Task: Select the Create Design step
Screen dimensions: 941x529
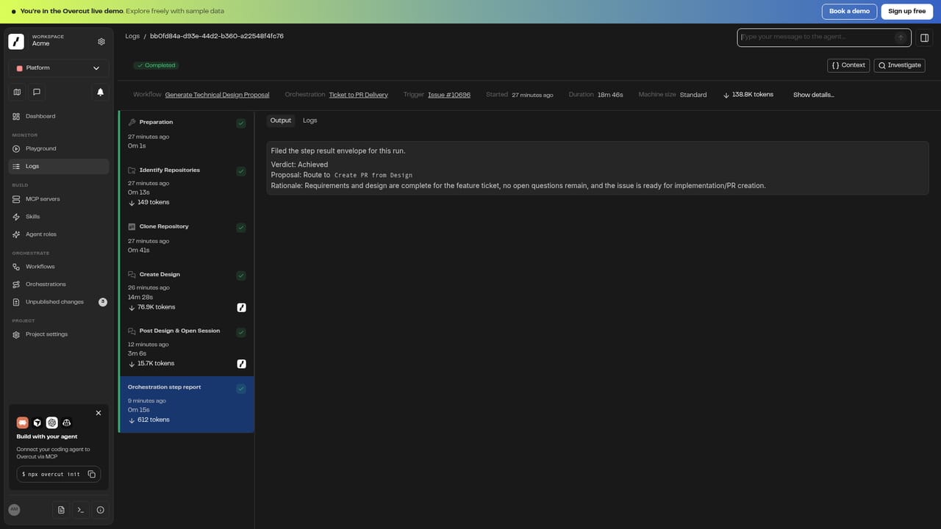Action: pos(187,292)
